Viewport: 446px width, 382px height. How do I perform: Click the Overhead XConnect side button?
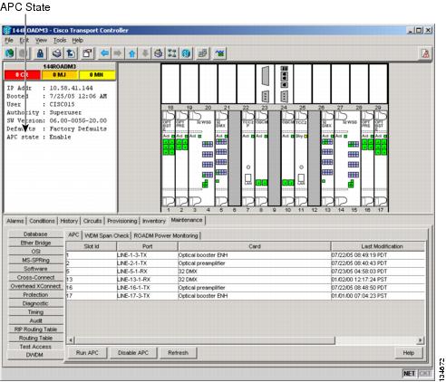[35, 286]
